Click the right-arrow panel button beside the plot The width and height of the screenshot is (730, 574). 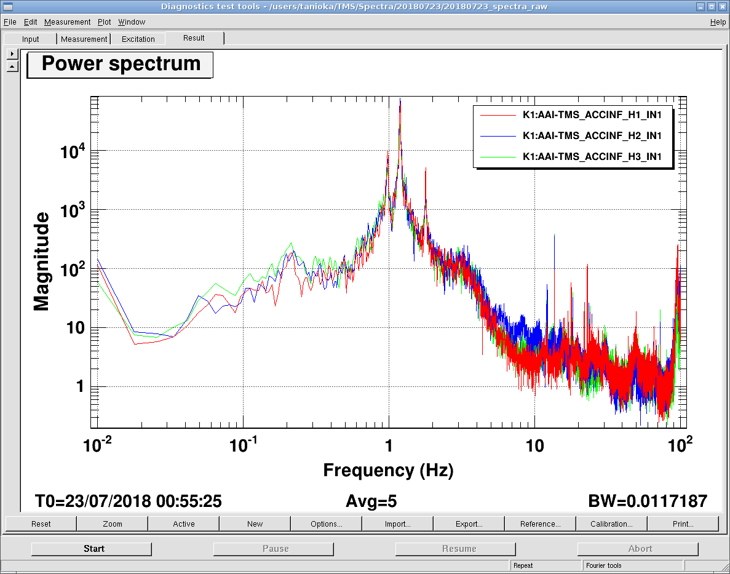12,54
